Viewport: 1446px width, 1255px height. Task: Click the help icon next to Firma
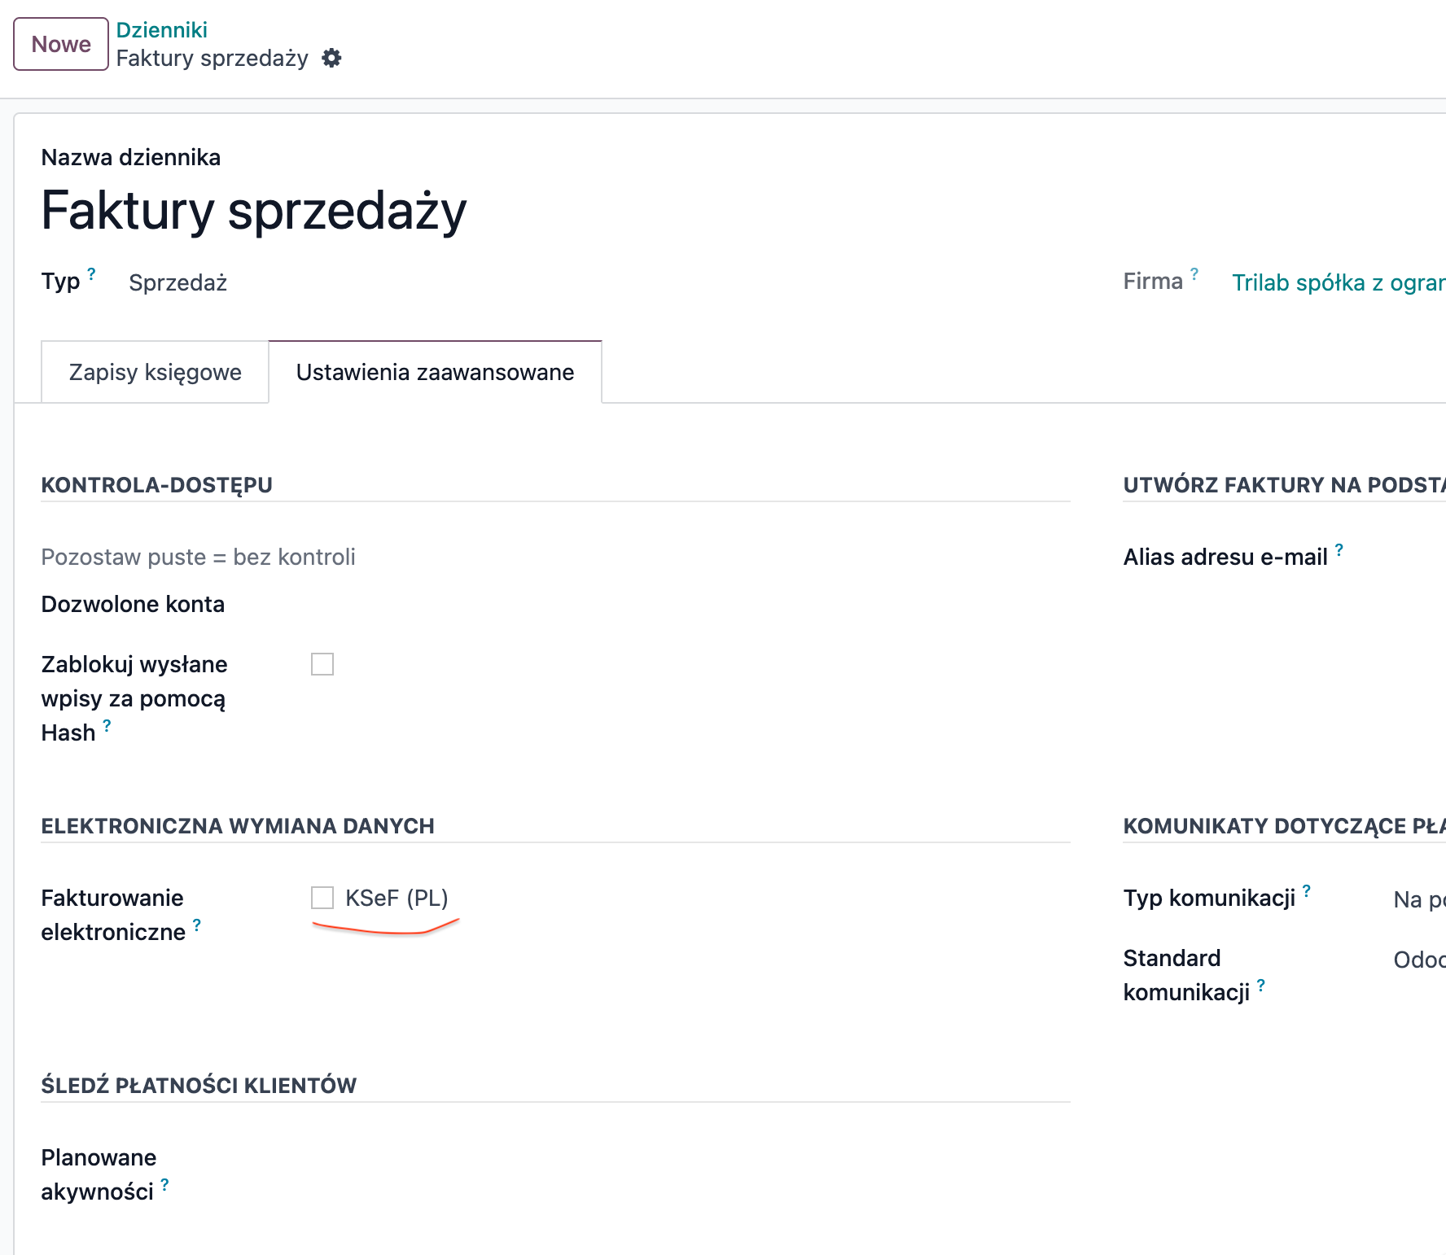[x=1194, y=274]
